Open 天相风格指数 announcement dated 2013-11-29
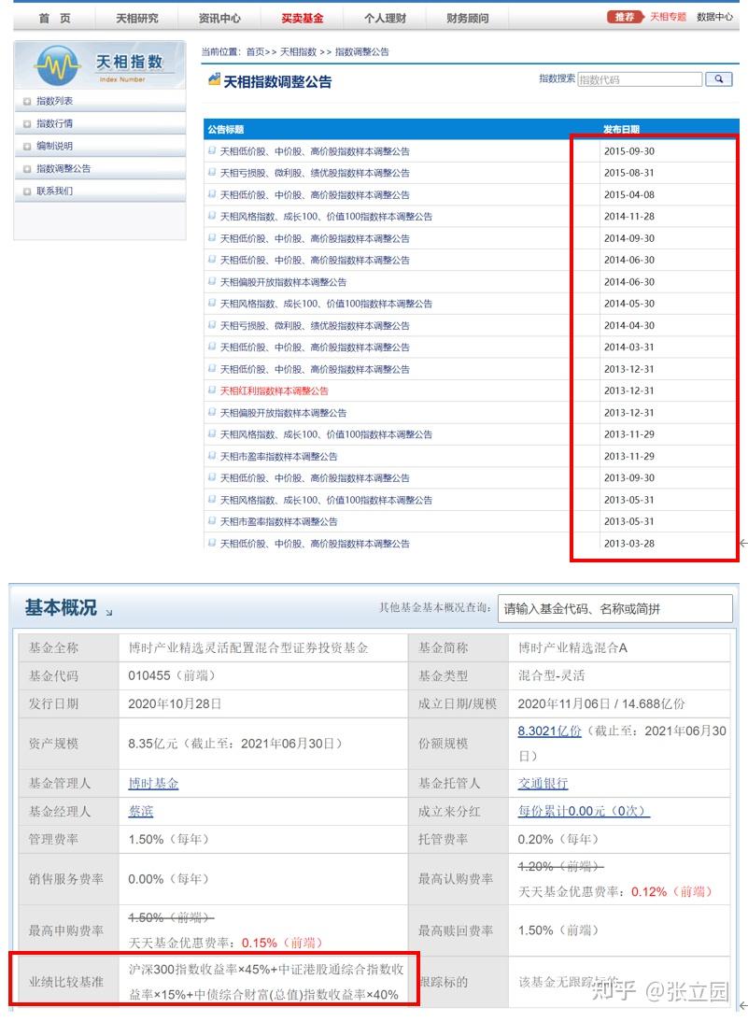The width and height of the screenshot is (748, 1022). pyautogui.click(x=327, y=434)
